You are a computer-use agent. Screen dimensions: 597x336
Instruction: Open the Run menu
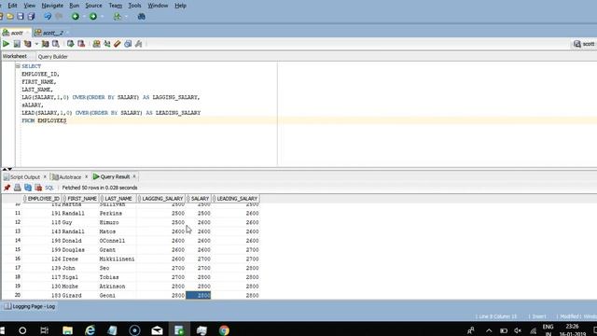tap(75, 6)
